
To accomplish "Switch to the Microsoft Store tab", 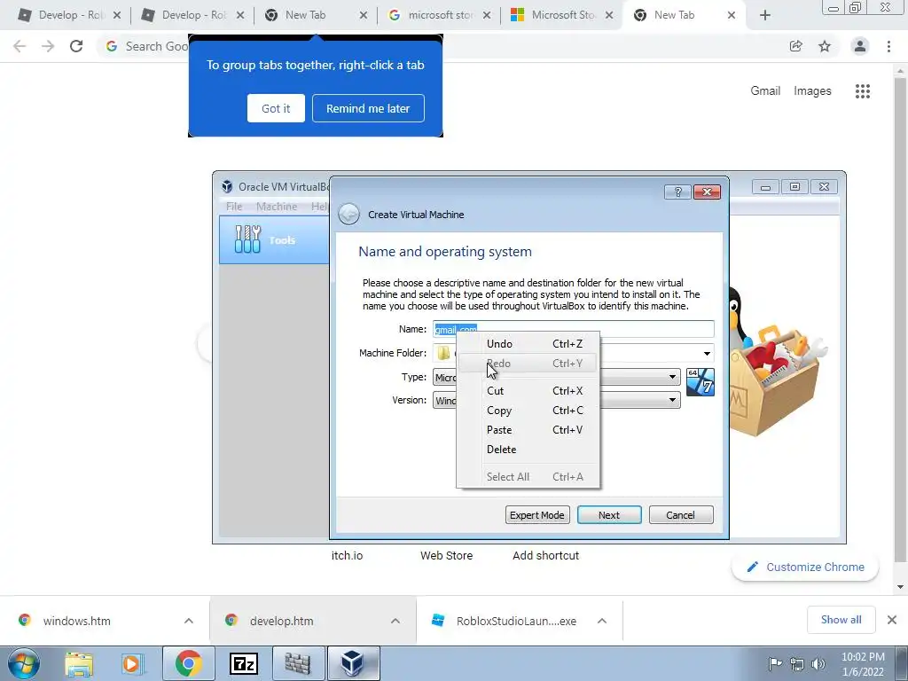I will click(x=562, y=15).
